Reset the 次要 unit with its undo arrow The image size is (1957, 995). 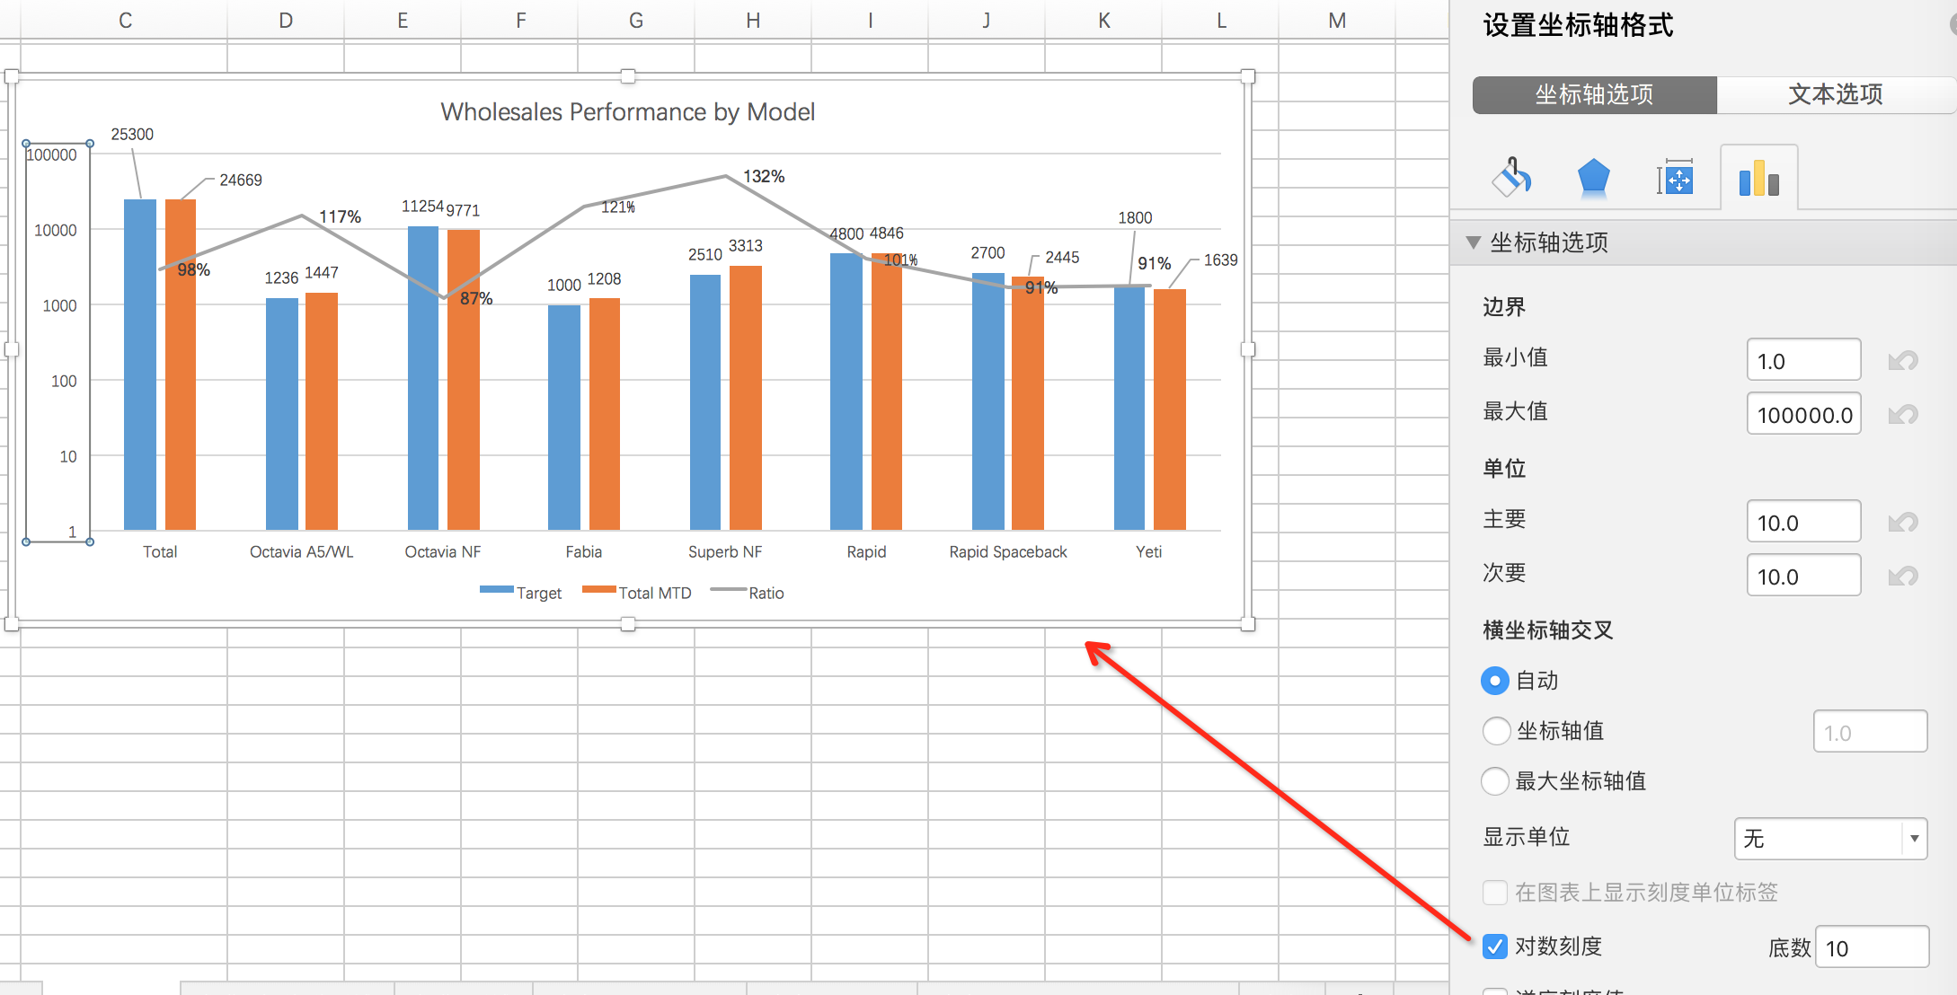click(1902, 576)
